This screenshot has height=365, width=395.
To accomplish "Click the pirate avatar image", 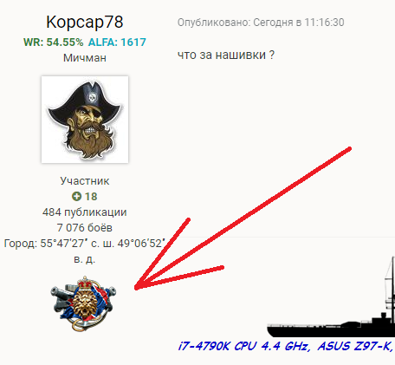I will pos(85,120).
